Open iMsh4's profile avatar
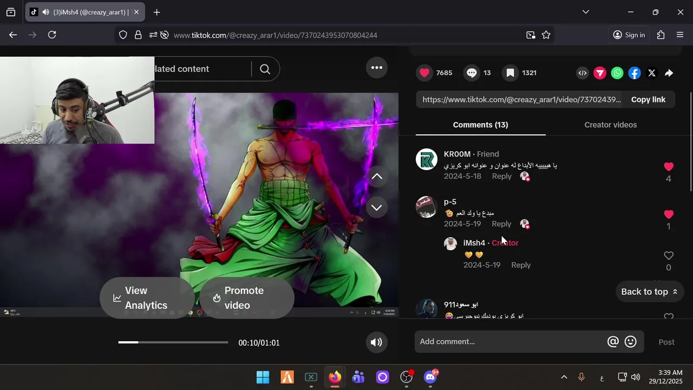This screenshot has width=693, height=390. click(x=450, y=244)
